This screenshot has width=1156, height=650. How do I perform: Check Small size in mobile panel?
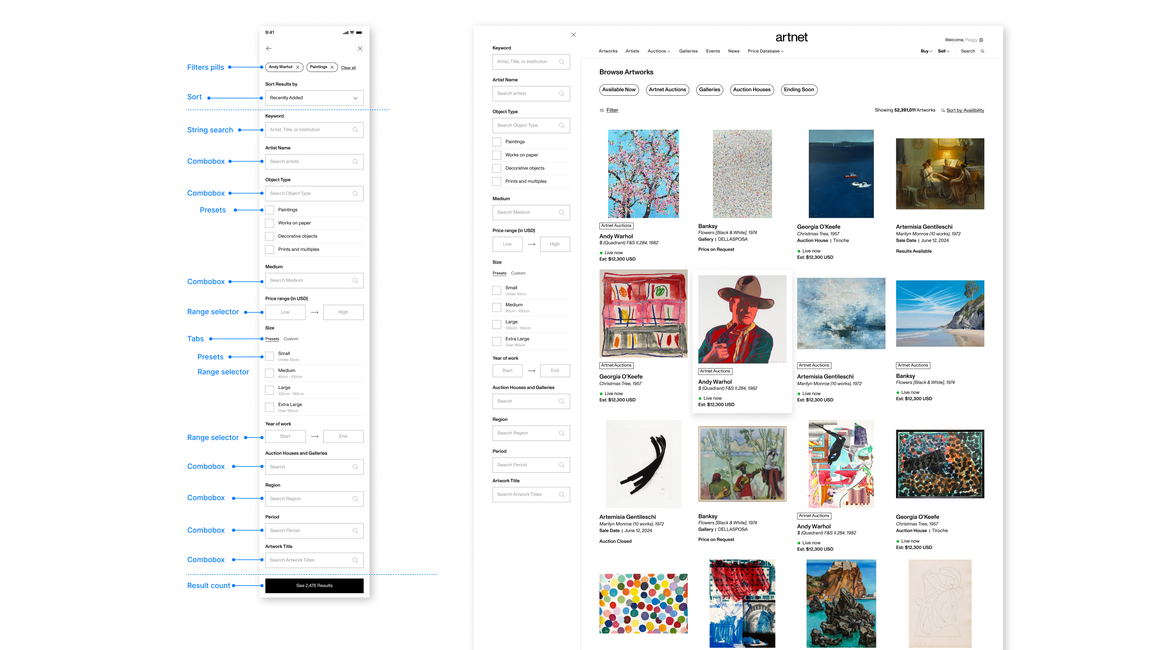coord(270,356)
